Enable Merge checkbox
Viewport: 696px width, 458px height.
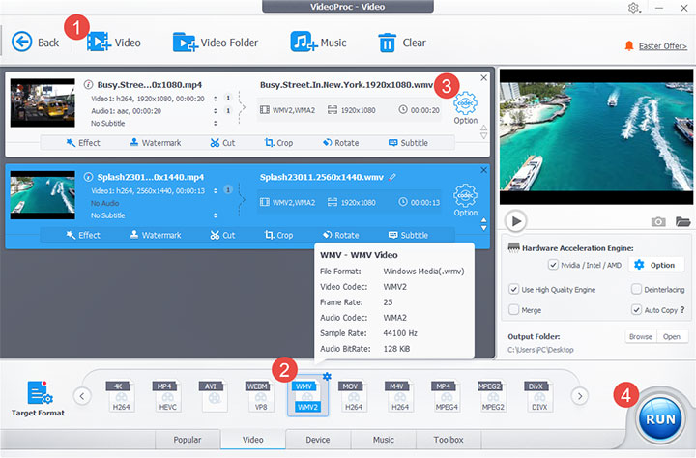click(513, 310)
